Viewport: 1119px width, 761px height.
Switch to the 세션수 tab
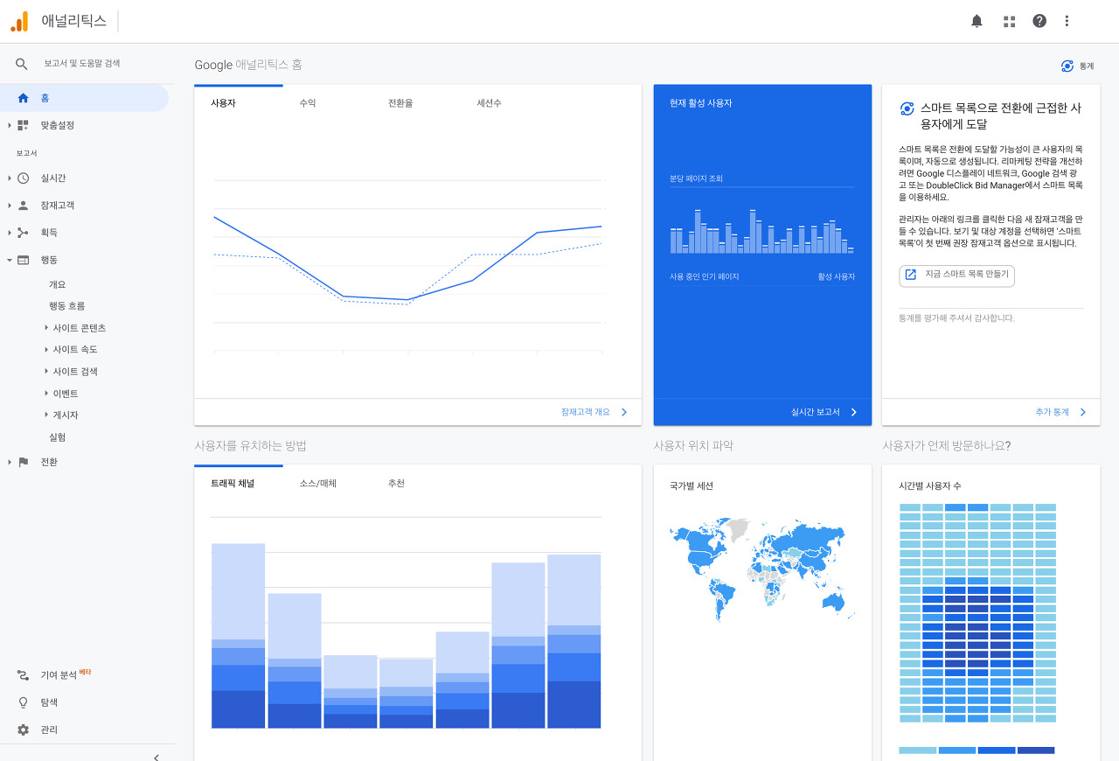click(x=490, y=103)
